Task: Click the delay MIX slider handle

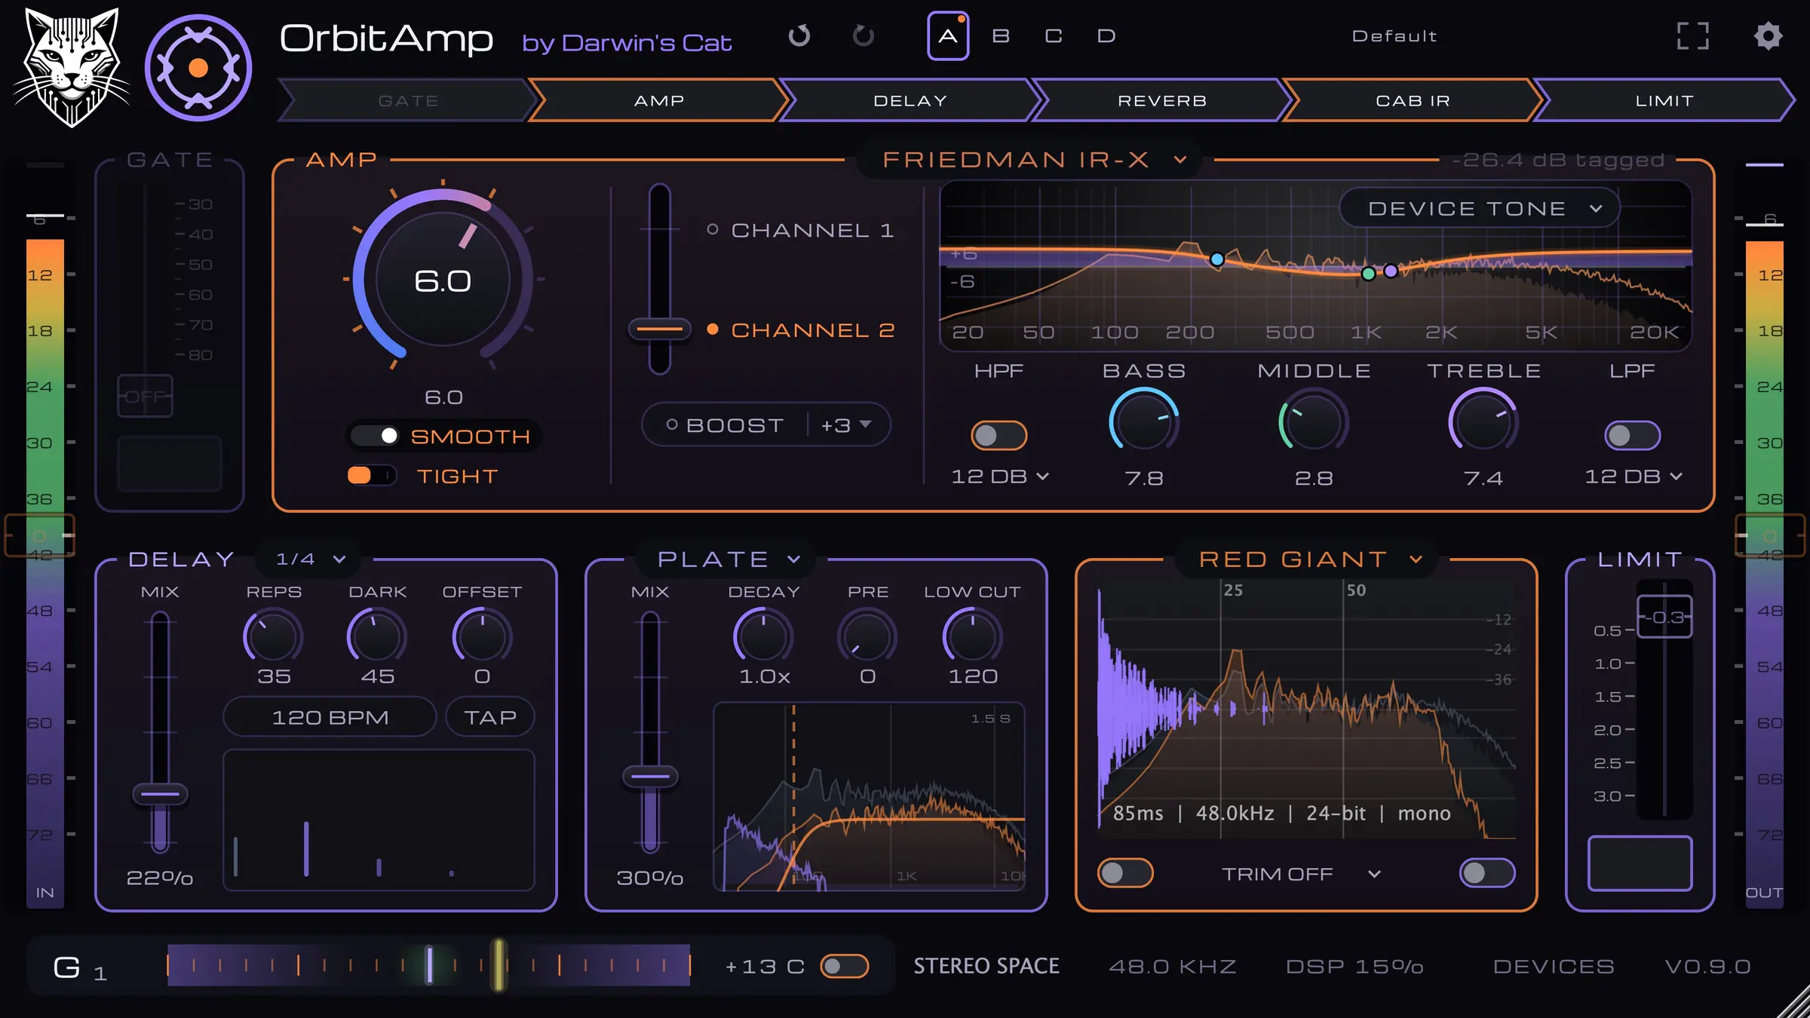Action: click(x=160, y=794)
